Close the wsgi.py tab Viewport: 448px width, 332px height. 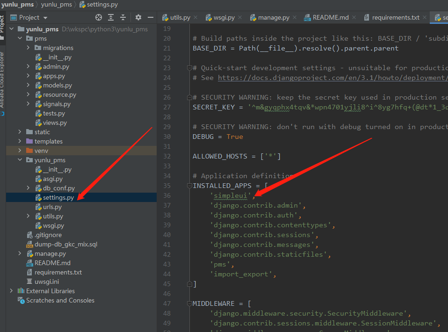point(240,17)
